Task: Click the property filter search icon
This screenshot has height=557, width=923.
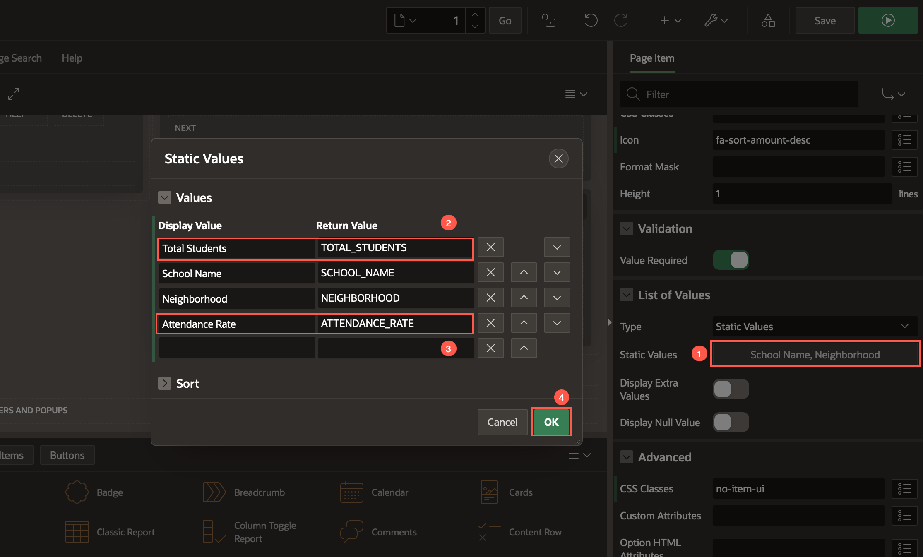Action: click(x=633, y=94)
